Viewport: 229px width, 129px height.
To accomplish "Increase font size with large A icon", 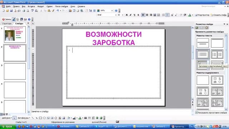I will [x=172, y=15].
